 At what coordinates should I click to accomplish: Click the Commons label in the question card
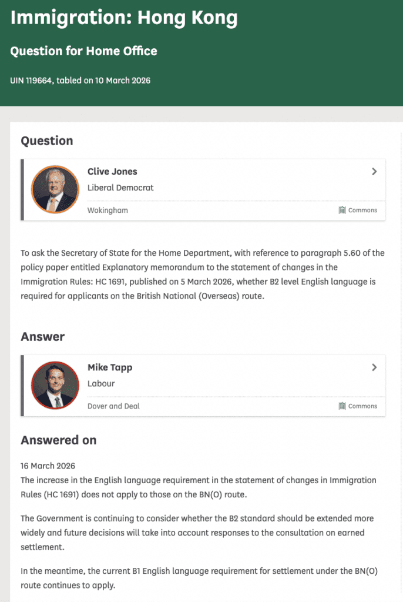[362, 210]
